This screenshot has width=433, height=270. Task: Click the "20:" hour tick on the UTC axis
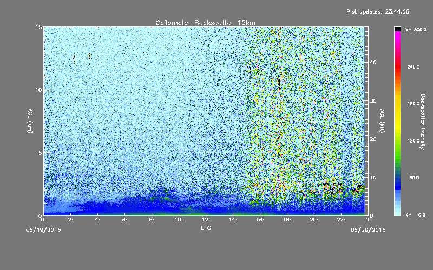(314, 220)
